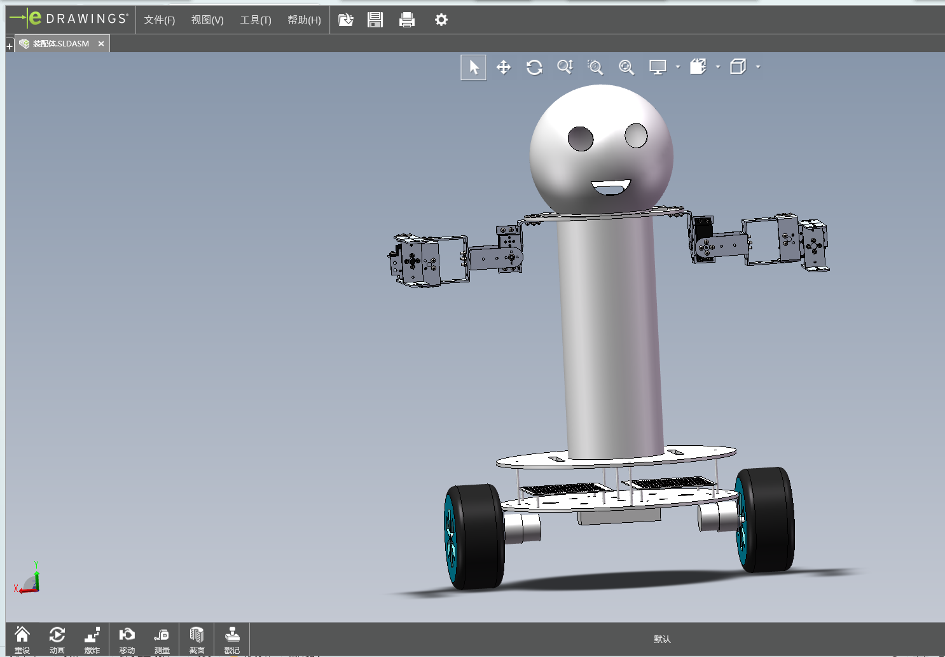
Task: Expand the view orientation dropdown arrow
Action: (x=718, y=67)
